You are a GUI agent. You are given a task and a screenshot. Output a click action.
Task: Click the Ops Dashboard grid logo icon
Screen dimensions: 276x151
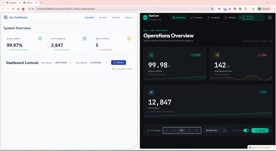click(6, 17)
